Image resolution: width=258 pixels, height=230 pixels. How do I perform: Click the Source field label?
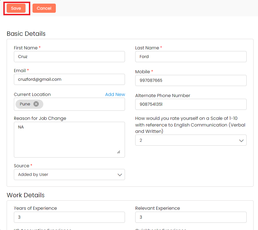pos(22,166)
